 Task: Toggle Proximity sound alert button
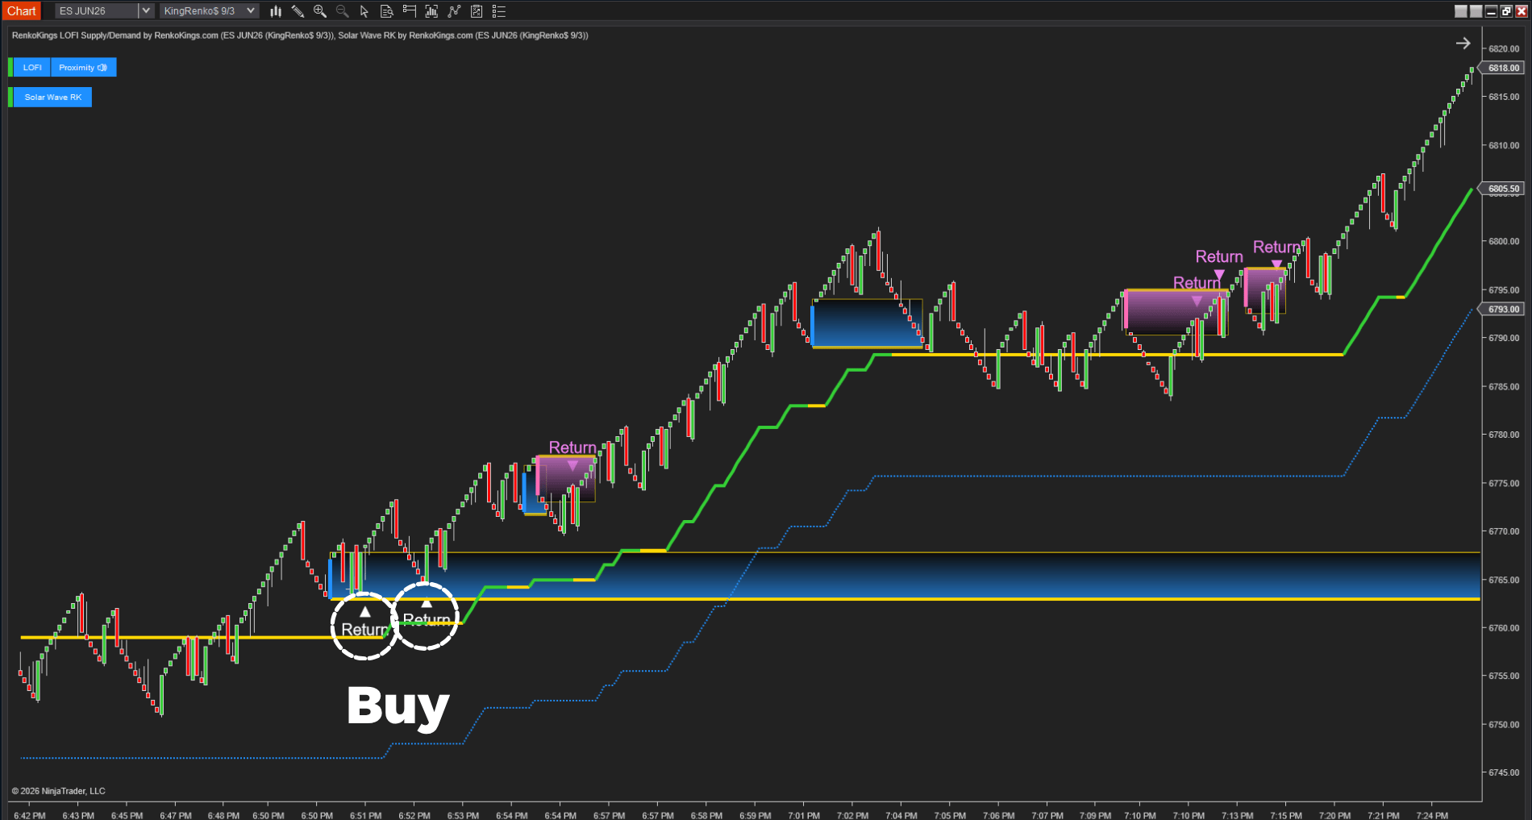(83, 68)
